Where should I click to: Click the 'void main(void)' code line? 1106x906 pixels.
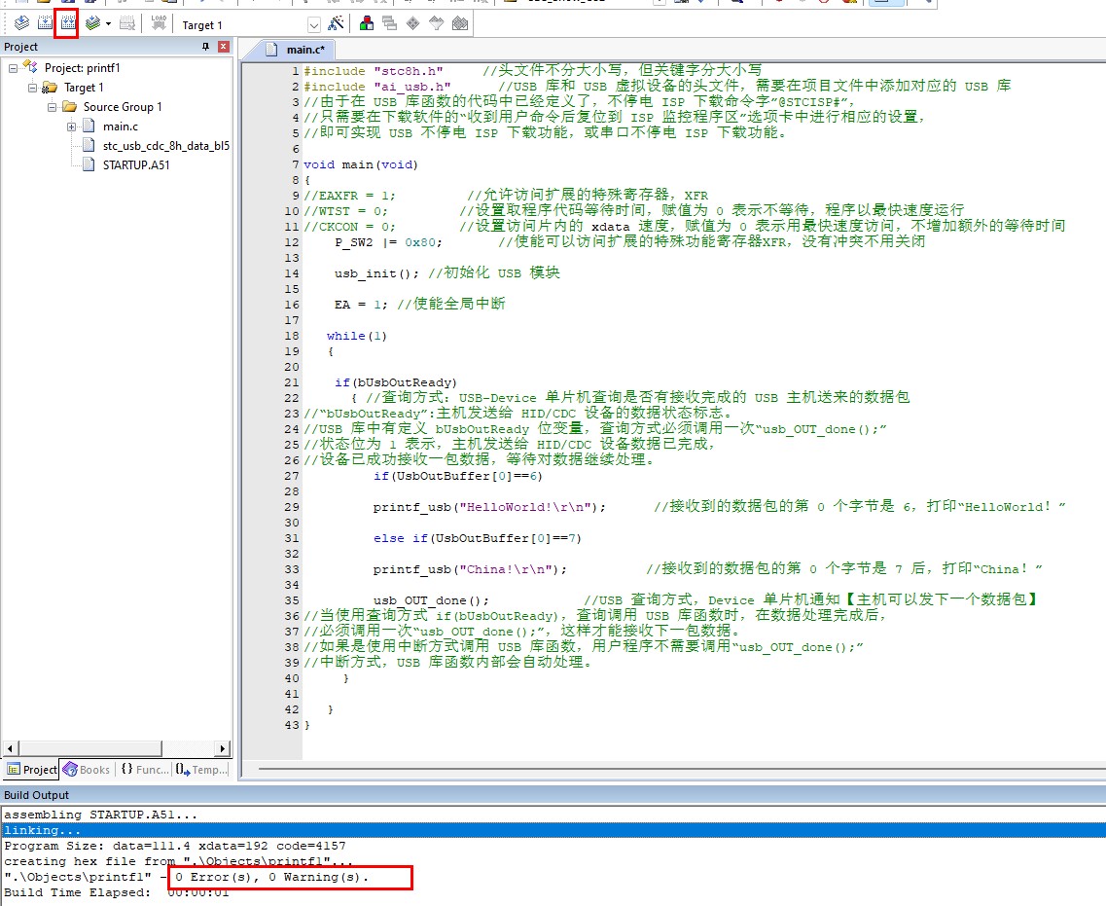361,164
